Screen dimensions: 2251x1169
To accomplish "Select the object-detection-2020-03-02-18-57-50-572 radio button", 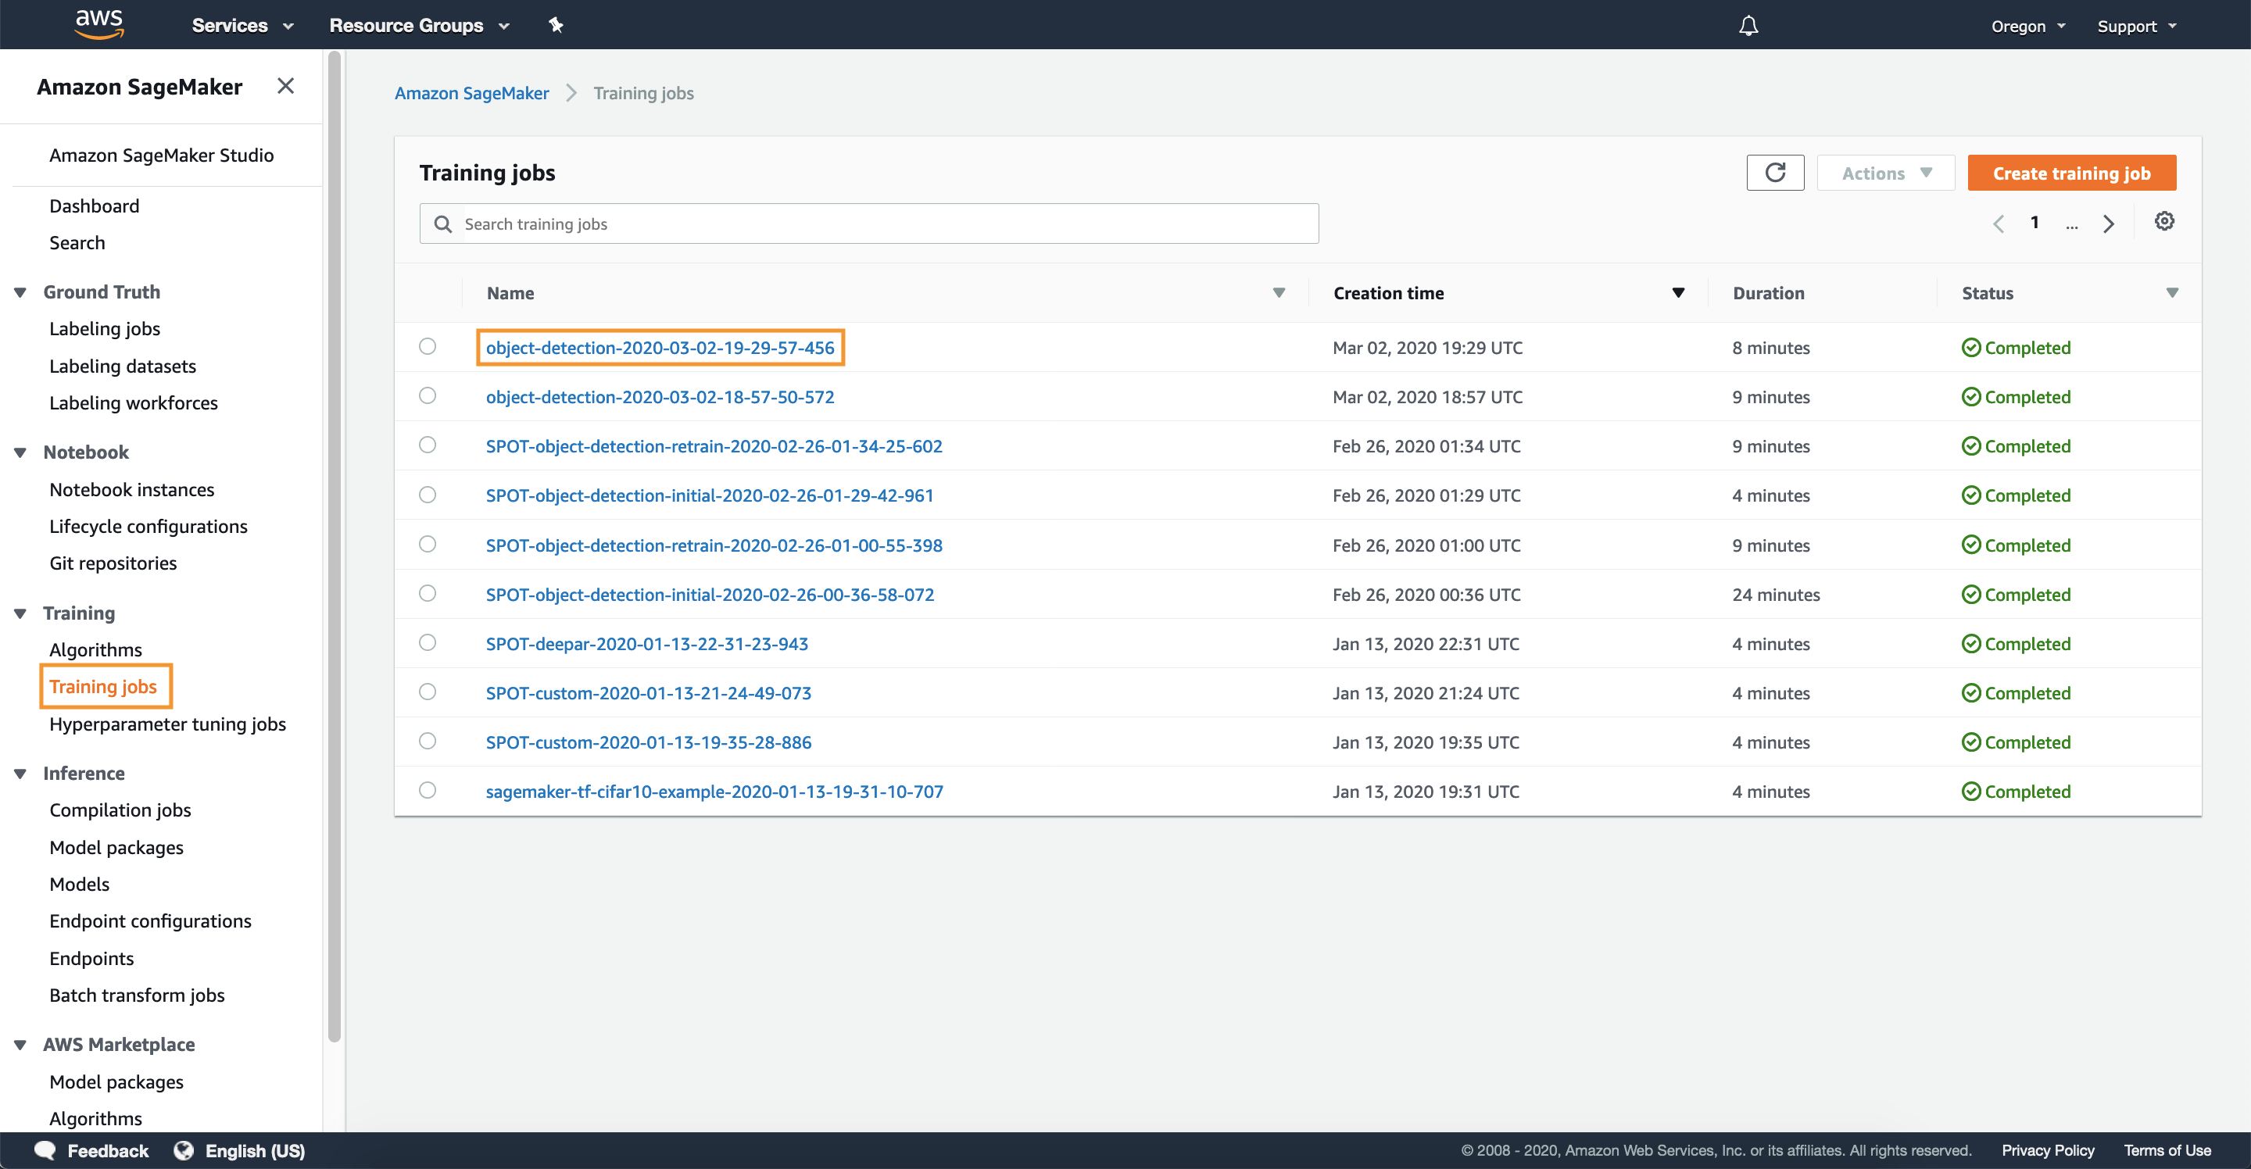I will tap(428, 395).
